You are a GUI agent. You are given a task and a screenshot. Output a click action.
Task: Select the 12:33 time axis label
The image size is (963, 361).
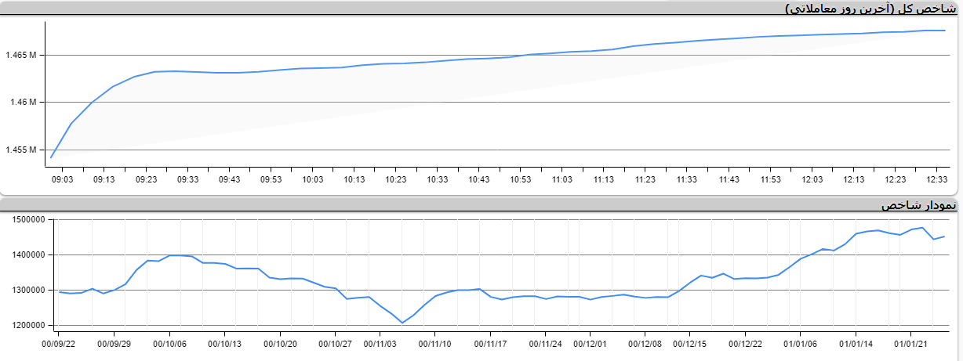tap(937, 180)
